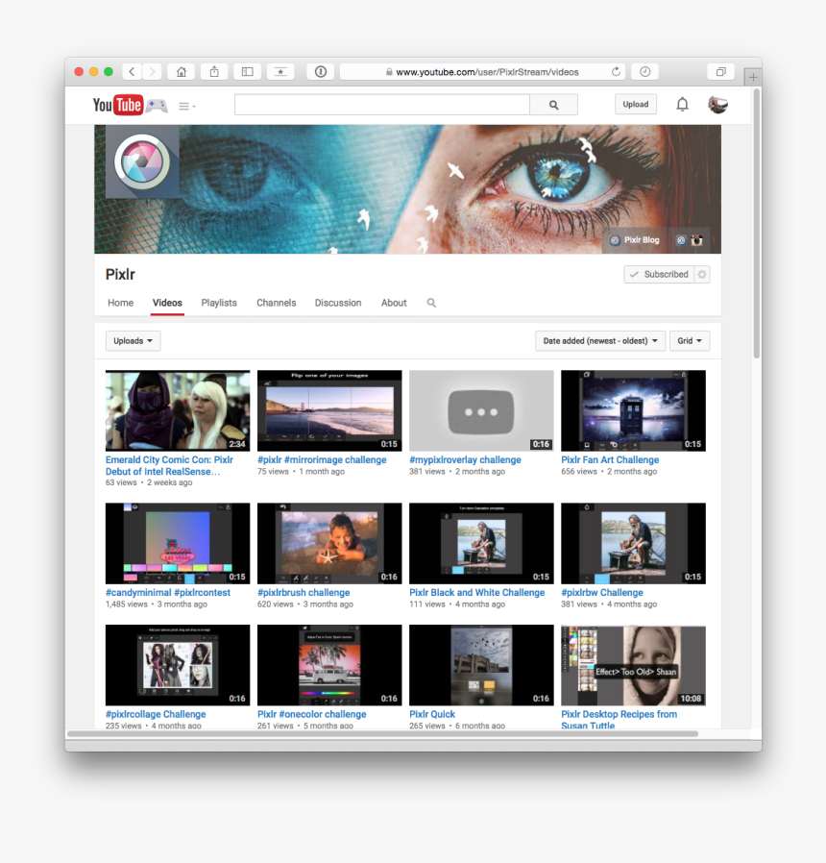Open Pixlr Desktop Recipes from Susan Tuttle
This screenshot has height=863, width=826.
pos(619,720)
